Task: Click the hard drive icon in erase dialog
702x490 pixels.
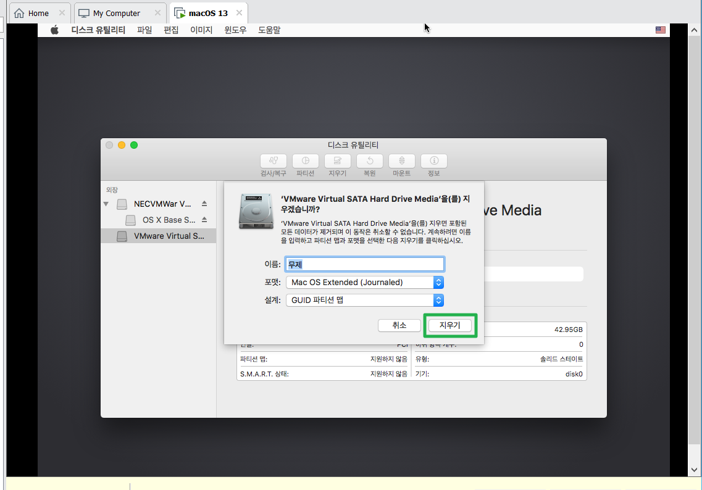Action: pos(256,211)
